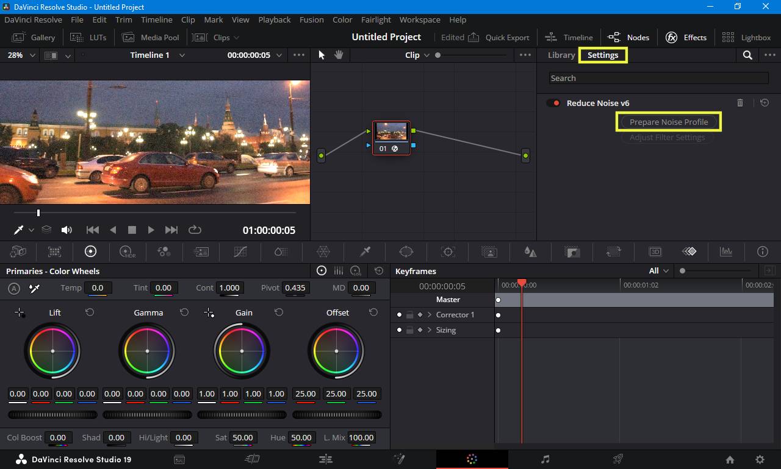Open the 3D stereoscopic palette
Image resolution: width=781 pixels, height=469 pixels.
click(x=655, y=252)
